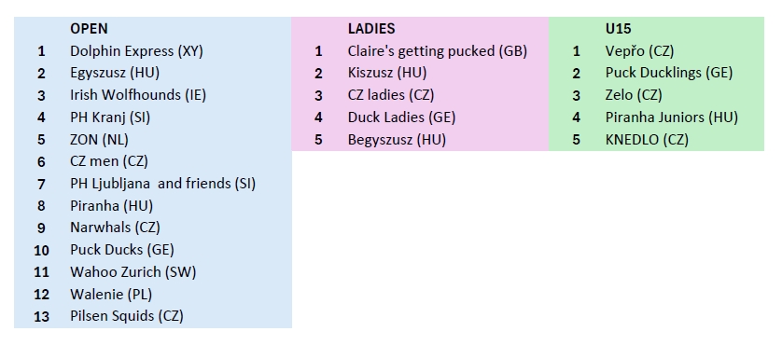Click the ZON (NL) entry

(99, 139)
